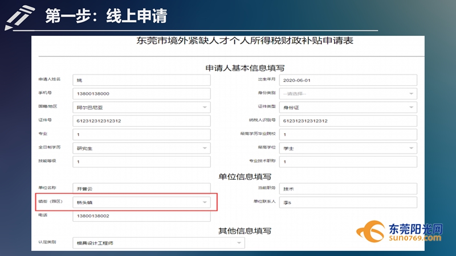Select the 单位联系人 field containing 李s
Image resolution: width=456 pixels, height=256 pixels.
pos(348,202)
